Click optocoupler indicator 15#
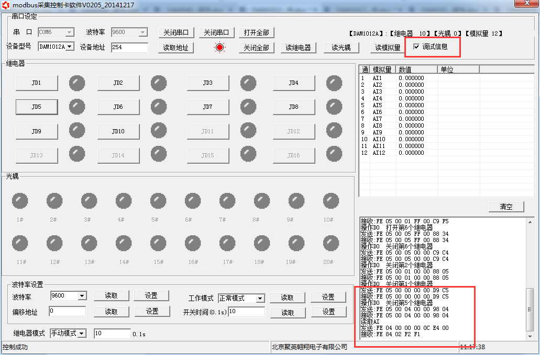 (158, 243)
